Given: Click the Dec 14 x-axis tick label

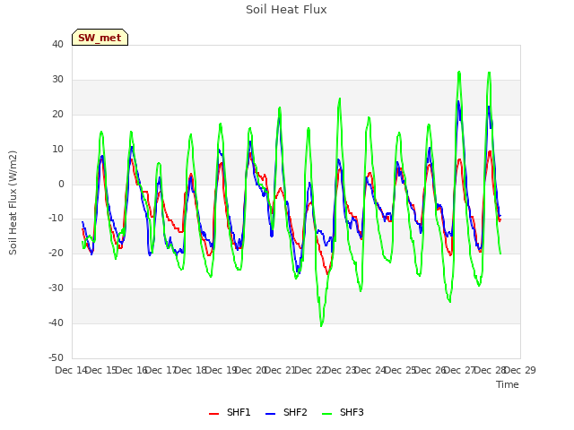Looking at the screenshot, I should [x=71, y=370].
